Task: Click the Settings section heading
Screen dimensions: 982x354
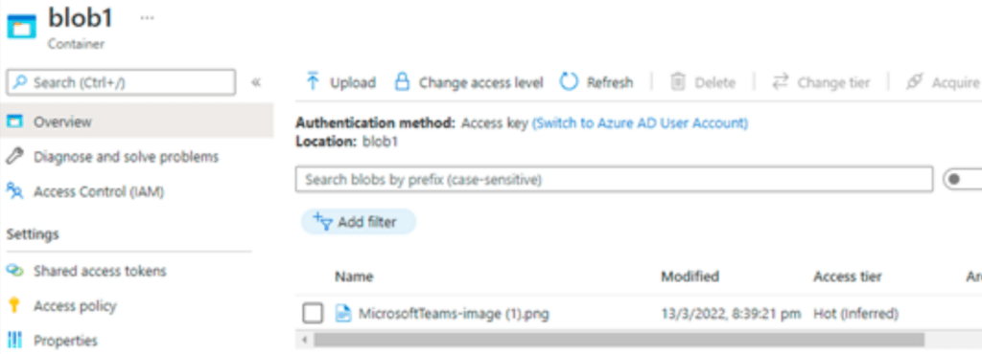Action: pyautogui.click(x=33, y=234)
